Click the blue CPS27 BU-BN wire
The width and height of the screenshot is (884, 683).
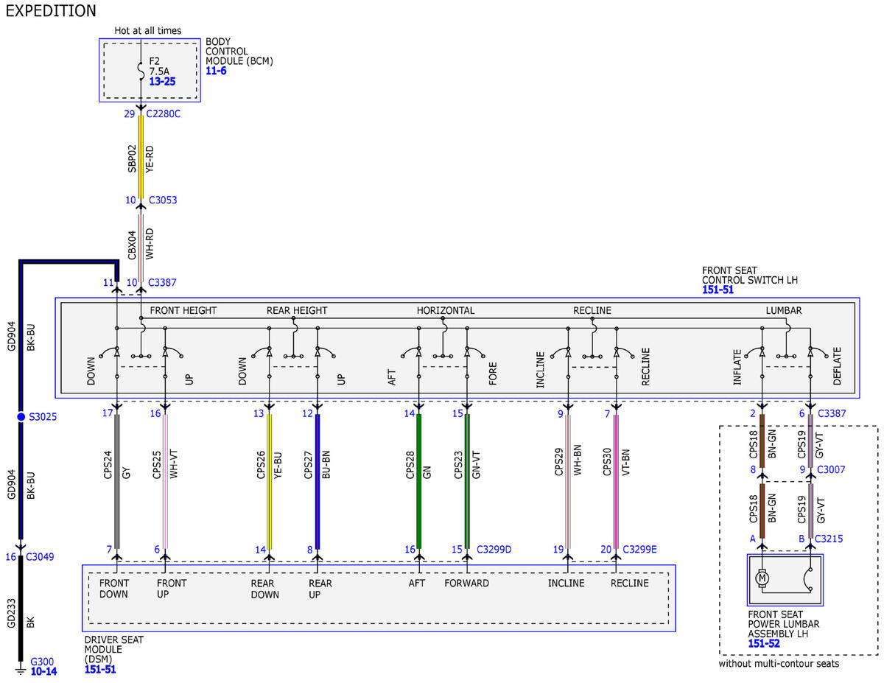click(318, 481)
